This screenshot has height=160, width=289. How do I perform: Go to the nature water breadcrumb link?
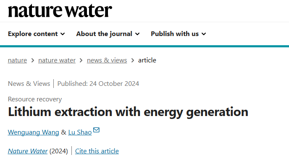point(57,60)
